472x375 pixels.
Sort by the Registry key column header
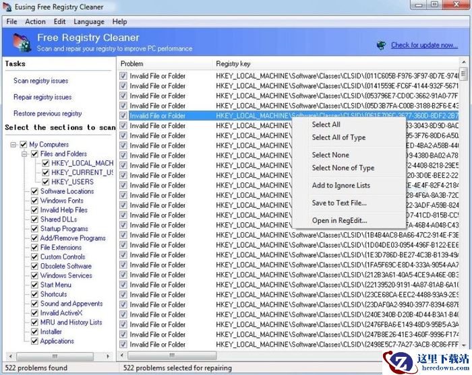[335, 64]
